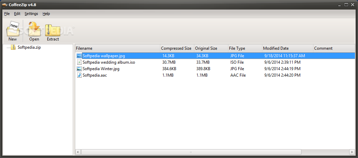Click the 14.3KB compressed size cell
358x158 pixels.
click(x=168, y=56)
